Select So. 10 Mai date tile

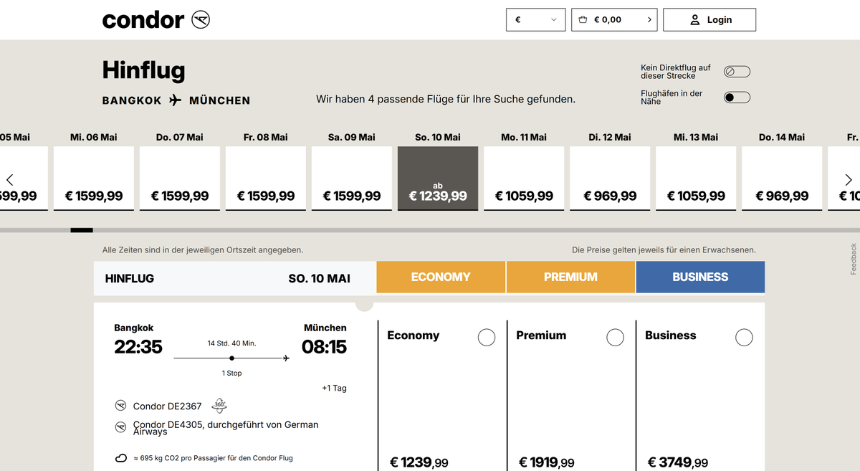(x=438, y=179)
